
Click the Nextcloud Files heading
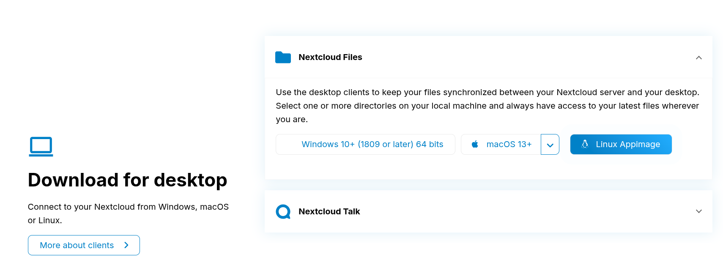click(330, 57)
